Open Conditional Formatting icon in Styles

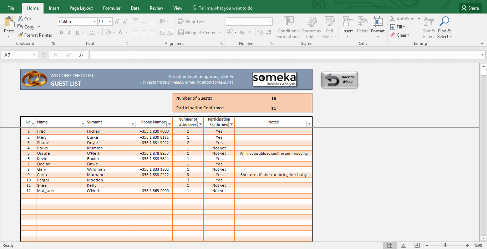288,22
